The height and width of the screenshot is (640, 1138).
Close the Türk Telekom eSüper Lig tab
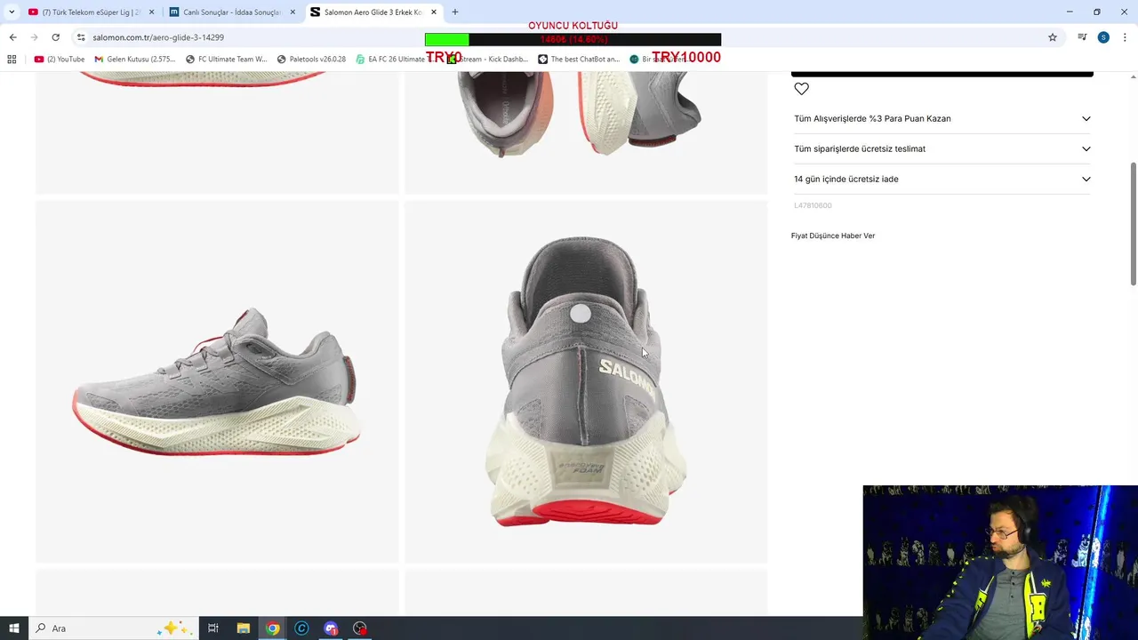click(x=151, y=12)
